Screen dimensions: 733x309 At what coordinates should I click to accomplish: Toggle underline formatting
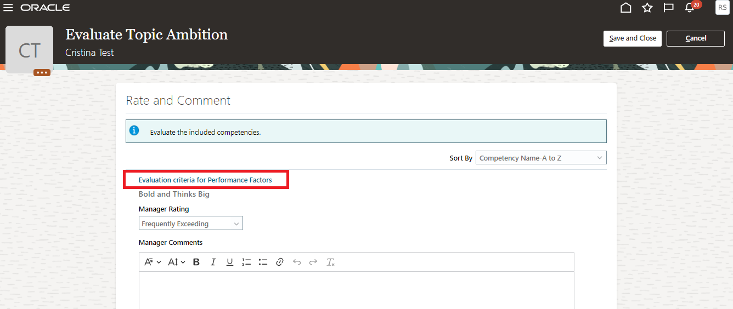(230, 262)
